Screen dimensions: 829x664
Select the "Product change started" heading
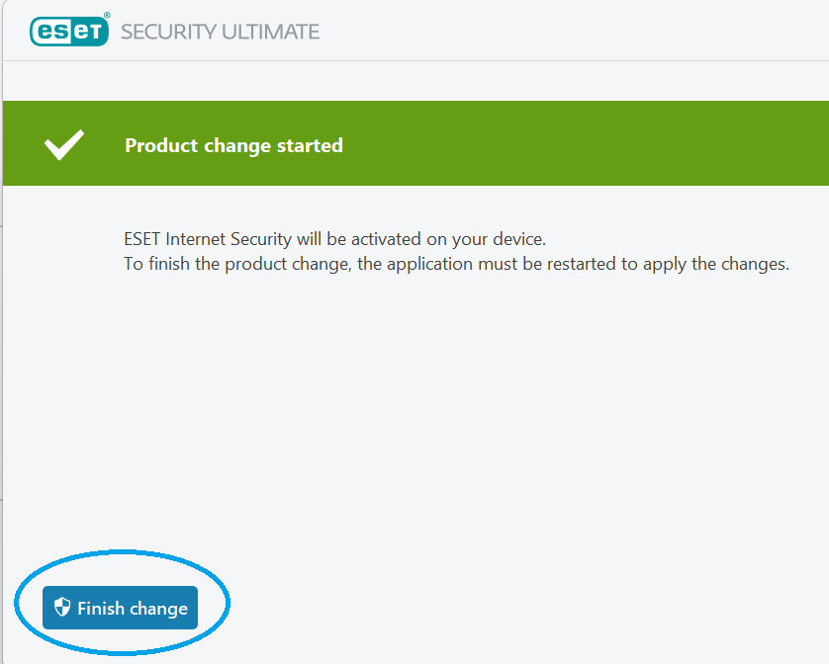[x=233, y=145]
